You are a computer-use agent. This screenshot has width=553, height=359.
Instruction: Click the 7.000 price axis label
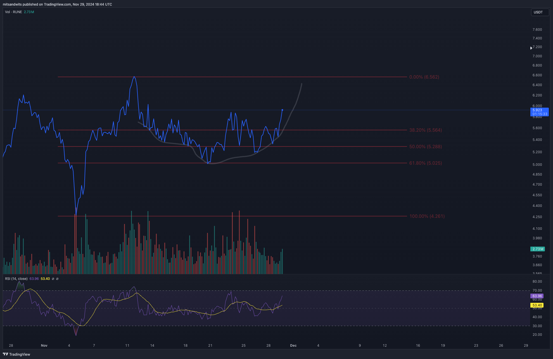click(537, 56)
